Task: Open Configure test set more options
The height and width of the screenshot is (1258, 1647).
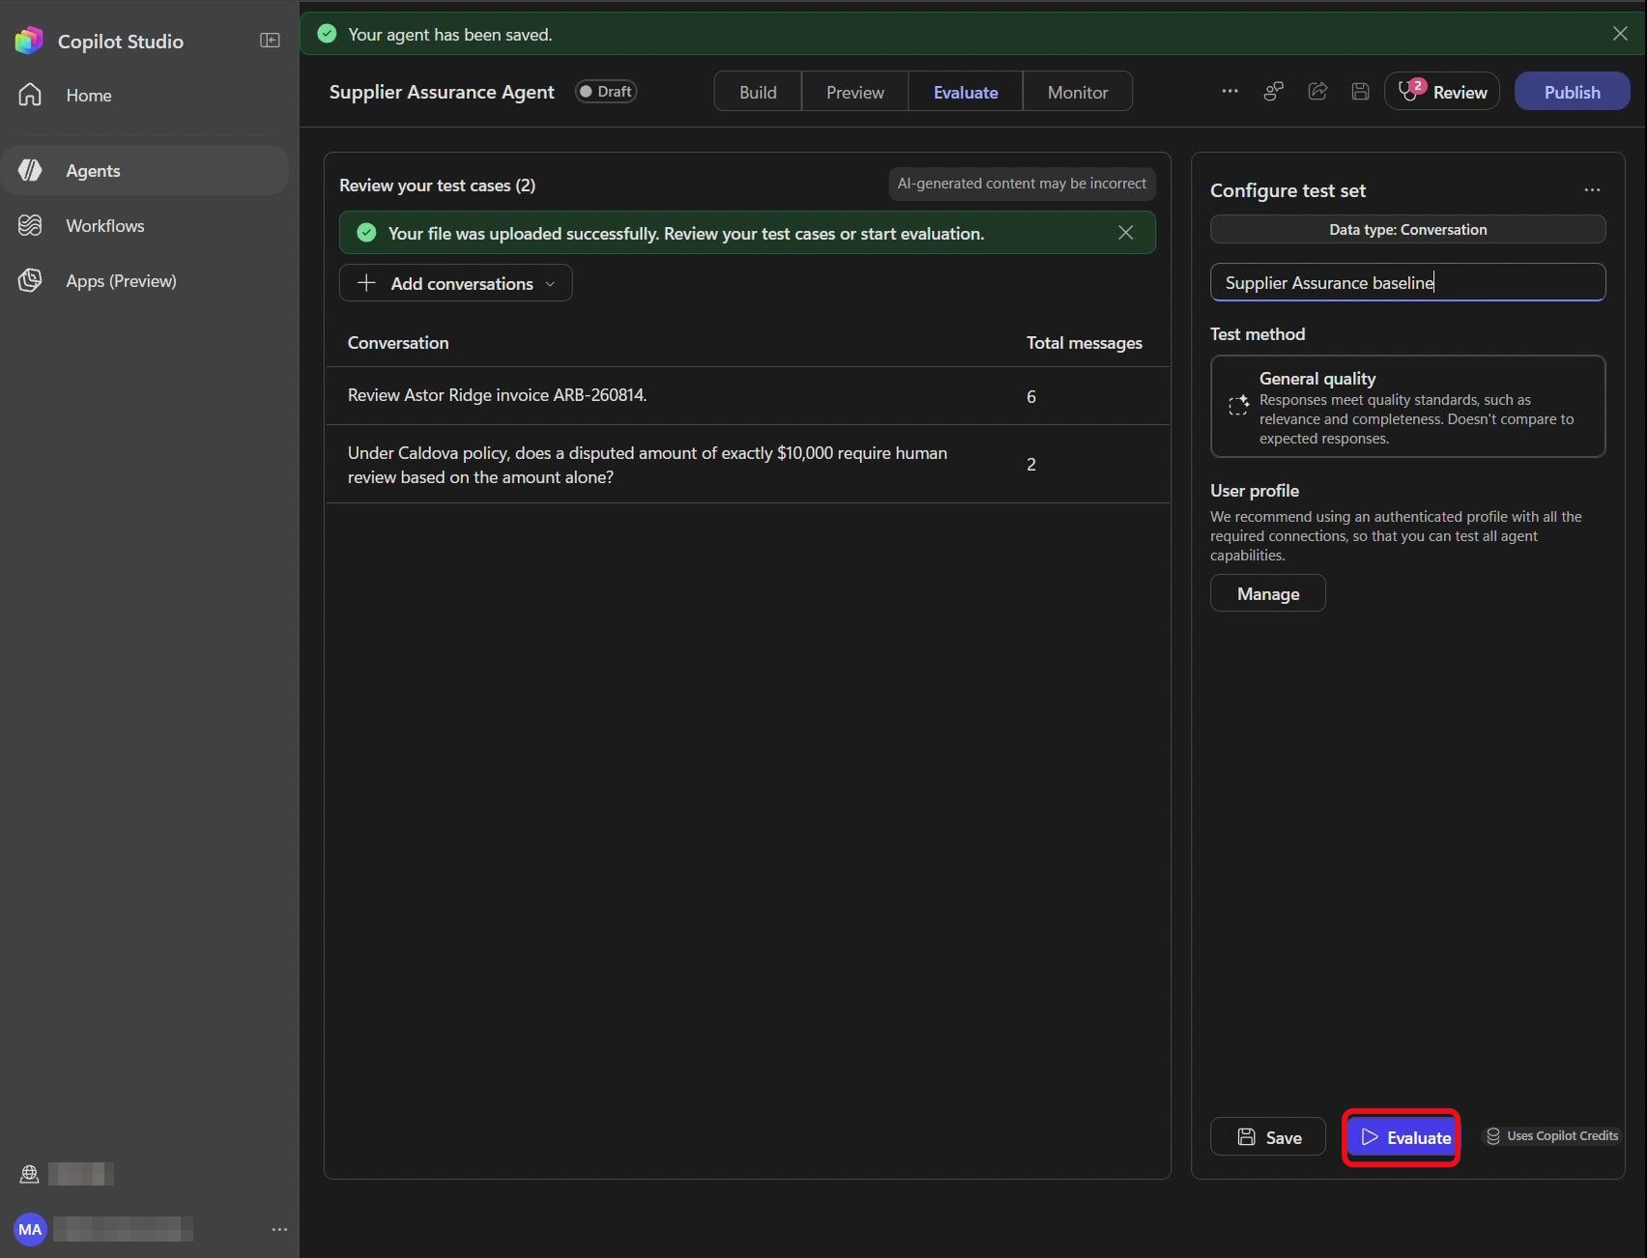Action: click(x=1592, y=190)
